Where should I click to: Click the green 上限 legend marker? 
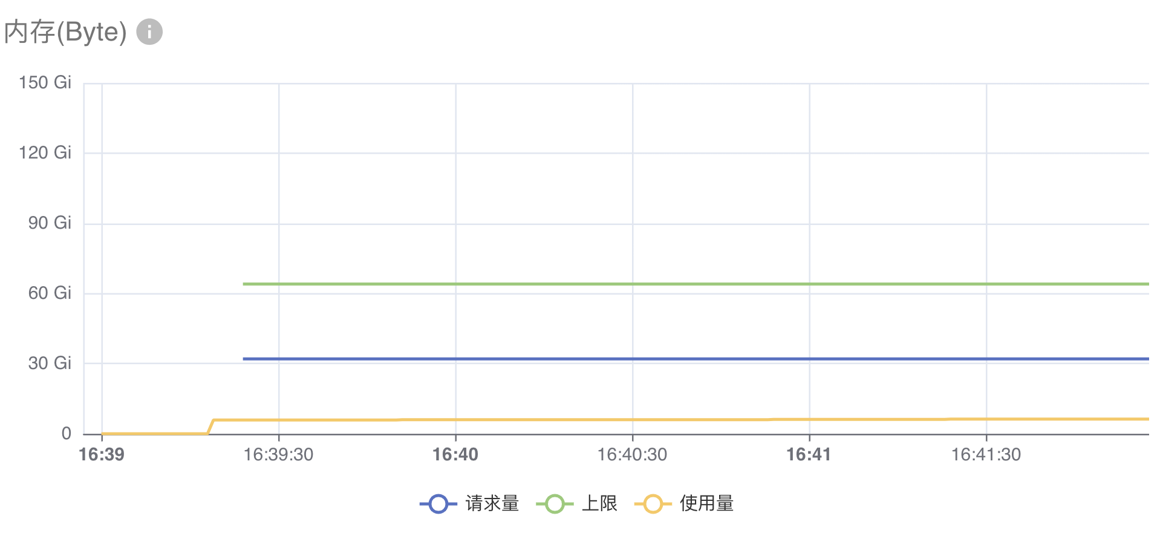point(555,504)
